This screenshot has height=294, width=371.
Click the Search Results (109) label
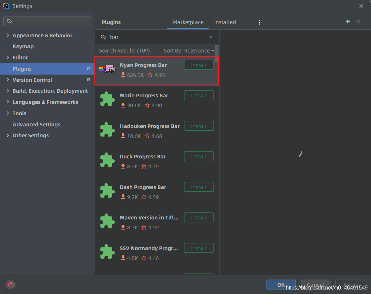click(124, 50)
